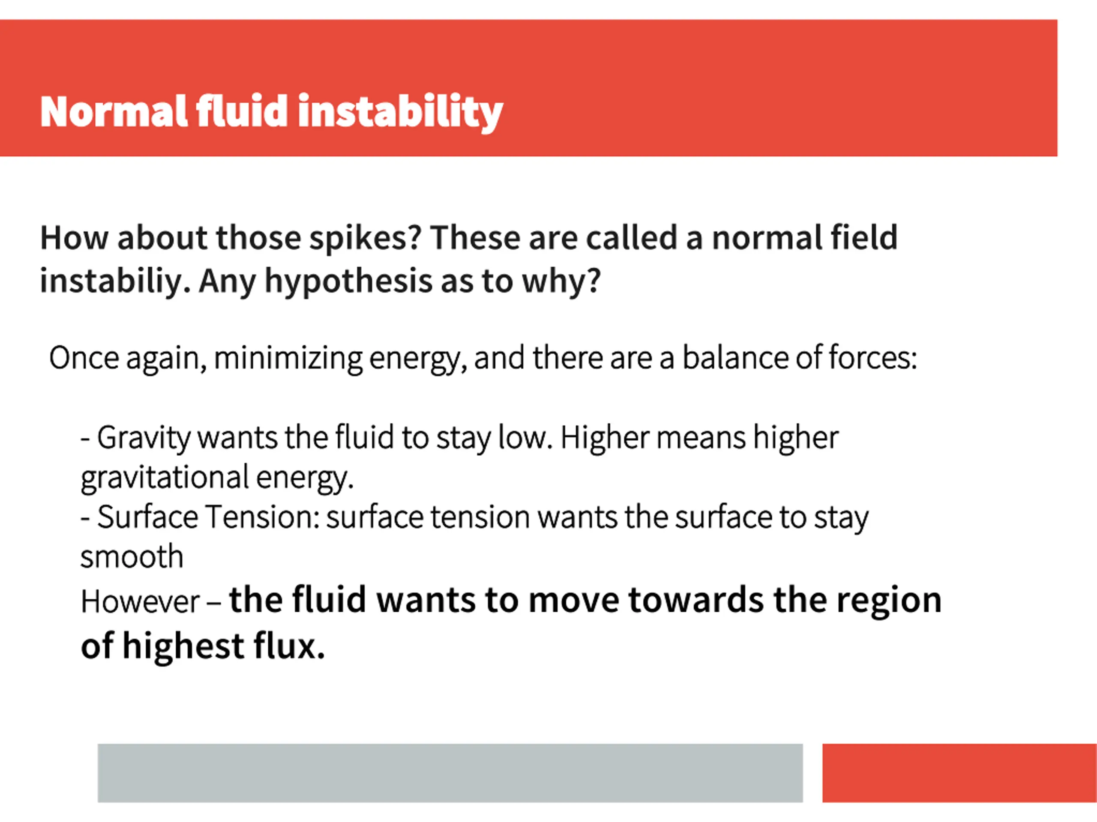Select the red footer rectangle
Viewport: 1097px width, 822px height.
click(x=959, y=772)
